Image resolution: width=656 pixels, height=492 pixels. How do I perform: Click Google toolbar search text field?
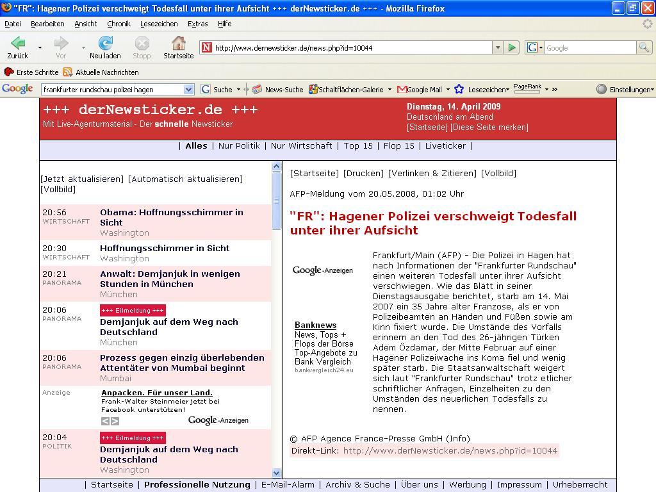[x=113, y=89]
